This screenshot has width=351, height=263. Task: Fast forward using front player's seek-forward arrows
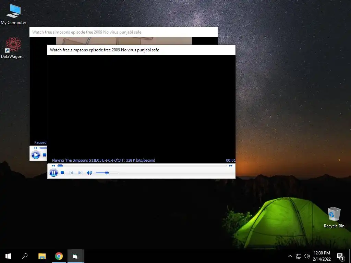tap(231, 166)
